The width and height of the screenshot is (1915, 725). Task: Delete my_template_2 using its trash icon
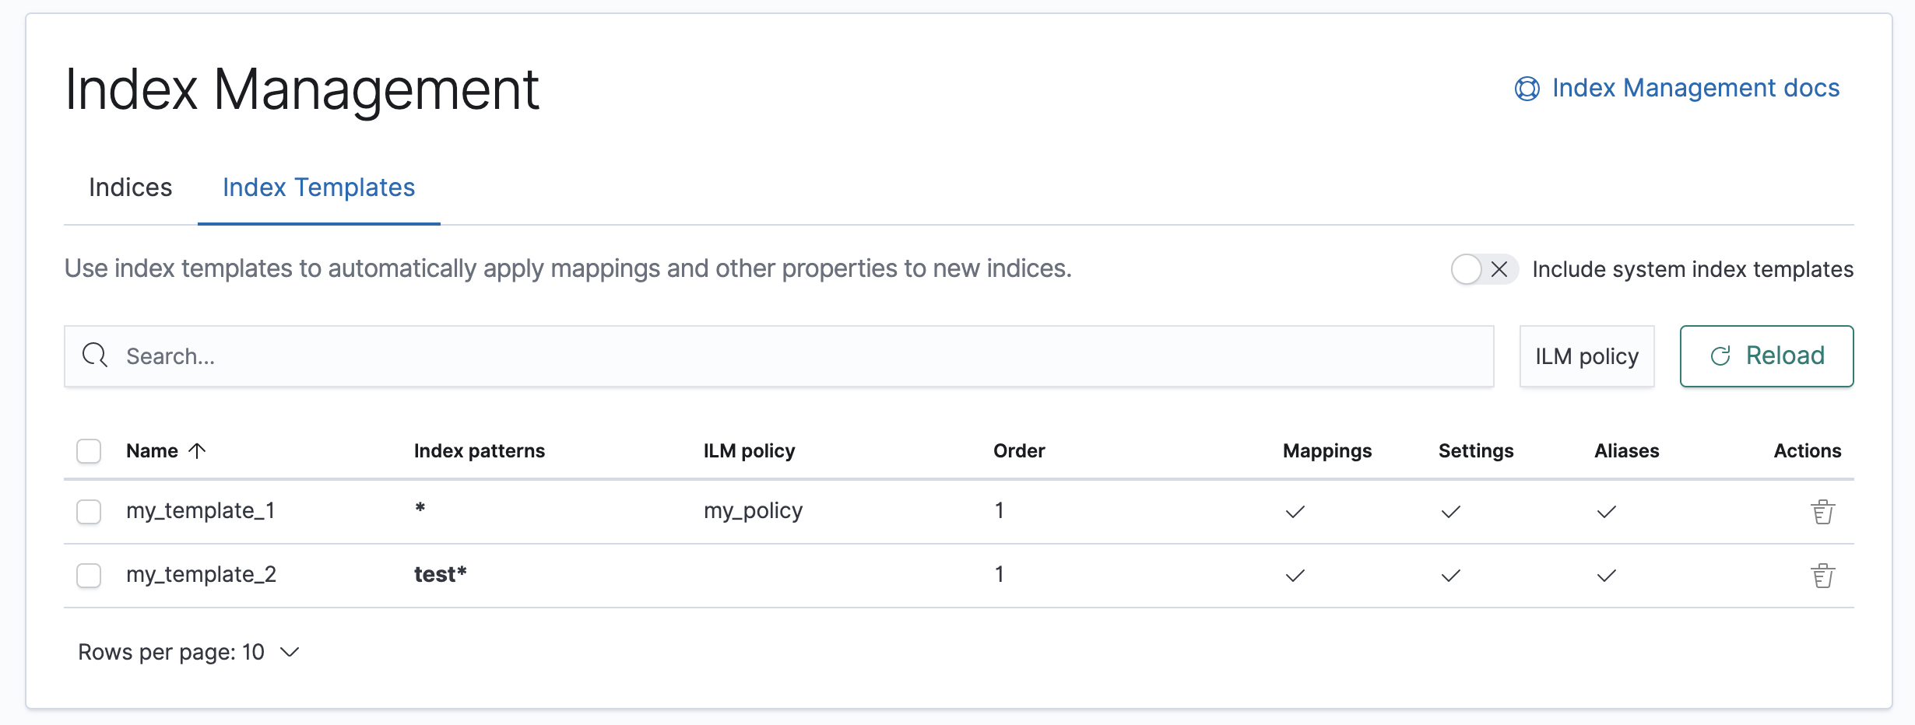1822,576
